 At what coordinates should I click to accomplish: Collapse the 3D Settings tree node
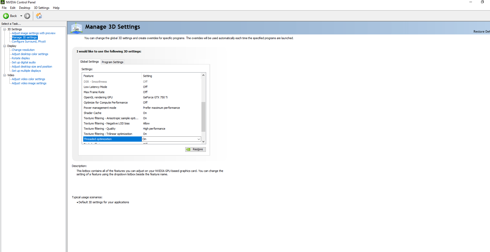pyautogui.click(x=5, y=29)
